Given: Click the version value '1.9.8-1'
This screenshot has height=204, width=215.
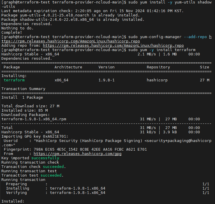Looking at the screenshot, I should [x=106, y=80].
